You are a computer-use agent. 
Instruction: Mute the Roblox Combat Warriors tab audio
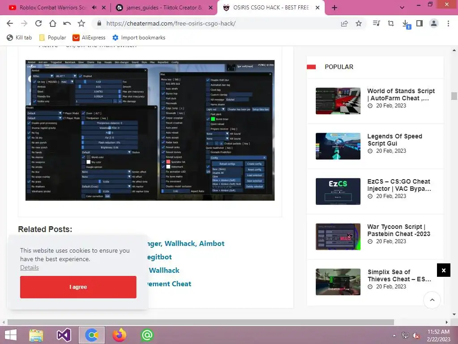click(94, 8)
